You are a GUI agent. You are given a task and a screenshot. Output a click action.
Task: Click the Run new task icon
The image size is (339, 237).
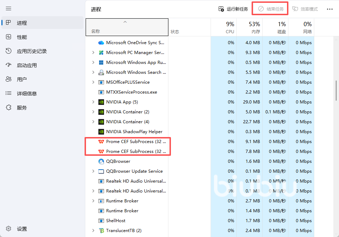(221, 9)
